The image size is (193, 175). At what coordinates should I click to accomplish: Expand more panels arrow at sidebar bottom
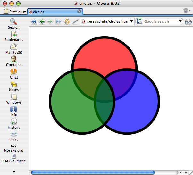tap(14, 172)
